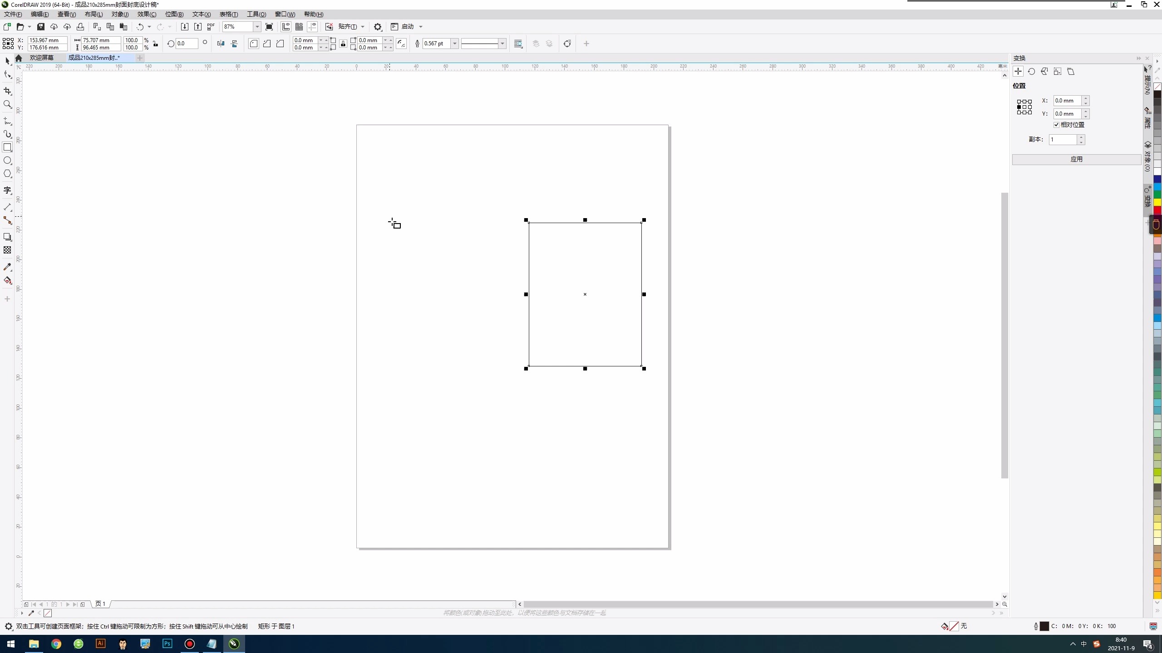1162x653 pixels.
Task: Pick the Eyedropper tool
Action: [7, 267]
